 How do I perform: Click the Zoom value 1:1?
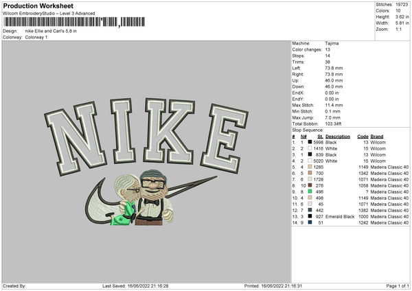tap(398, 29)
